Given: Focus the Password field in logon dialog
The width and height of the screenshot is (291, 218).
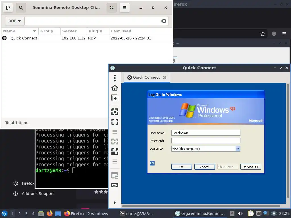Looking at the screenshot, I should click(206, 141).
